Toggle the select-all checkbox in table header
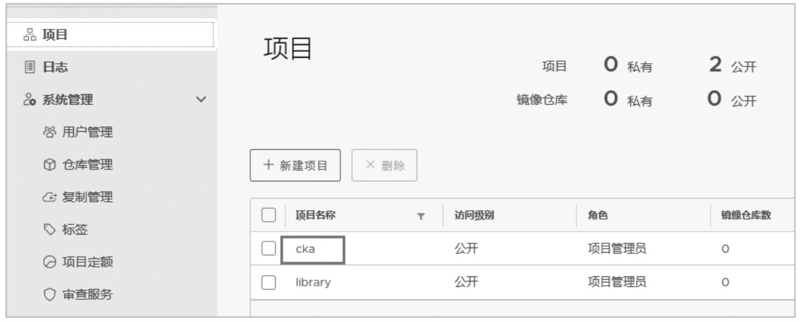This screenshot has width=800, height=322. [268, 215]
